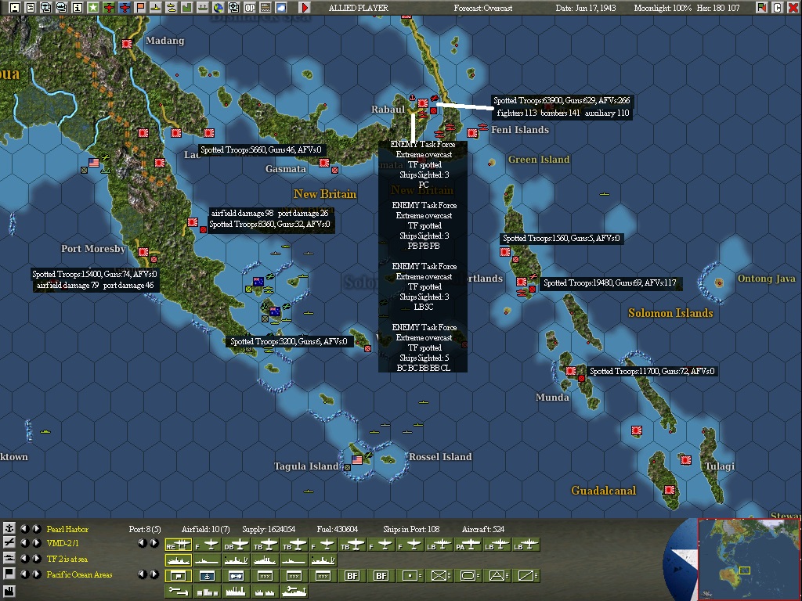Go to next task force after TF 2
This screenshot has height=601, width=802.
pyautogui.click(x=36, y=559)
